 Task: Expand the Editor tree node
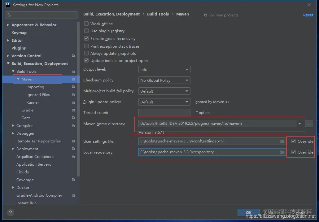[8, 40]
